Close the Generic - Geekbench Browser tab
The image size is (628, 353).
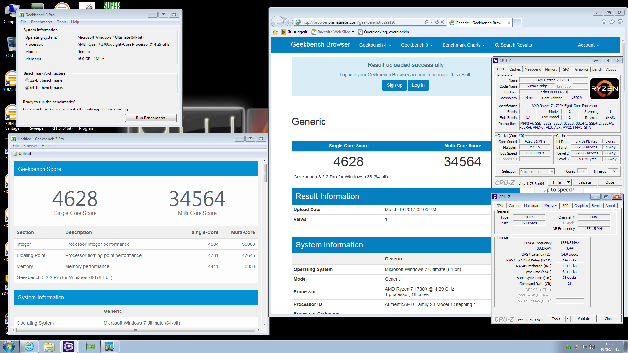tap(509, 23)
